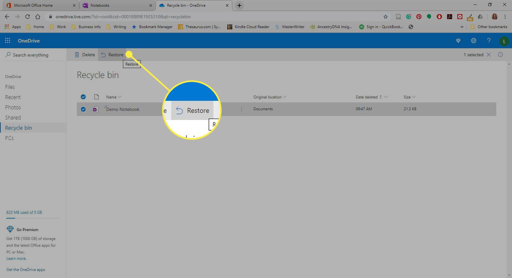Click the OneDrive title in header
Image resolution: width=512 pixels, height=278 pixels.
point(29,41)
